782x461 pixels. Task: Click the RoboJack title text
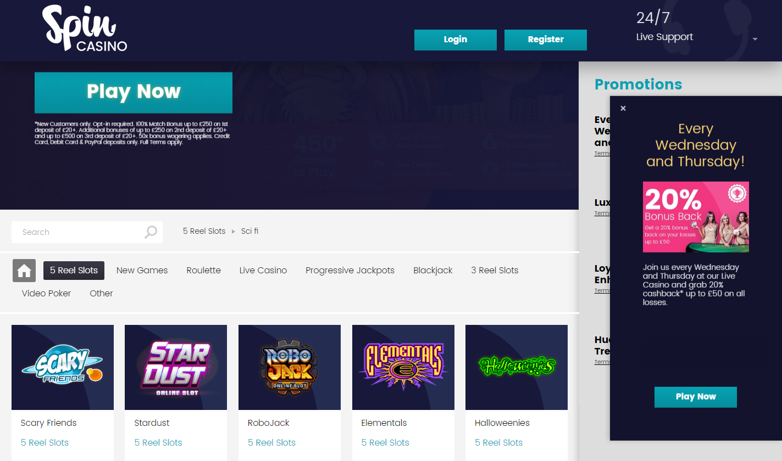[x=269, y=423]
